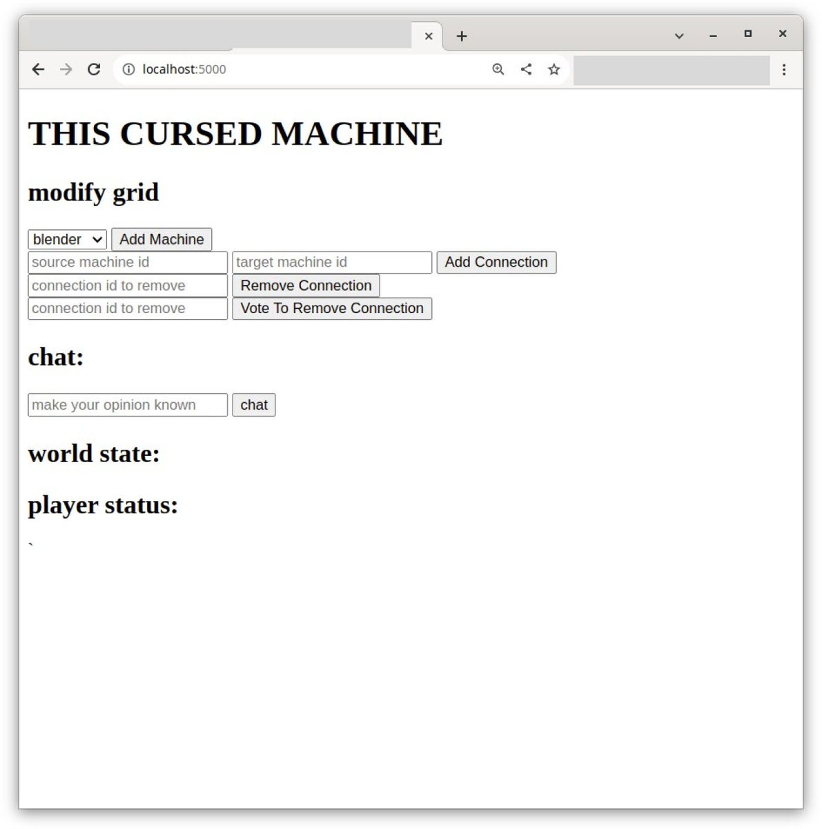
Task: Focus the target machine id field
Action: coord(332,263)
